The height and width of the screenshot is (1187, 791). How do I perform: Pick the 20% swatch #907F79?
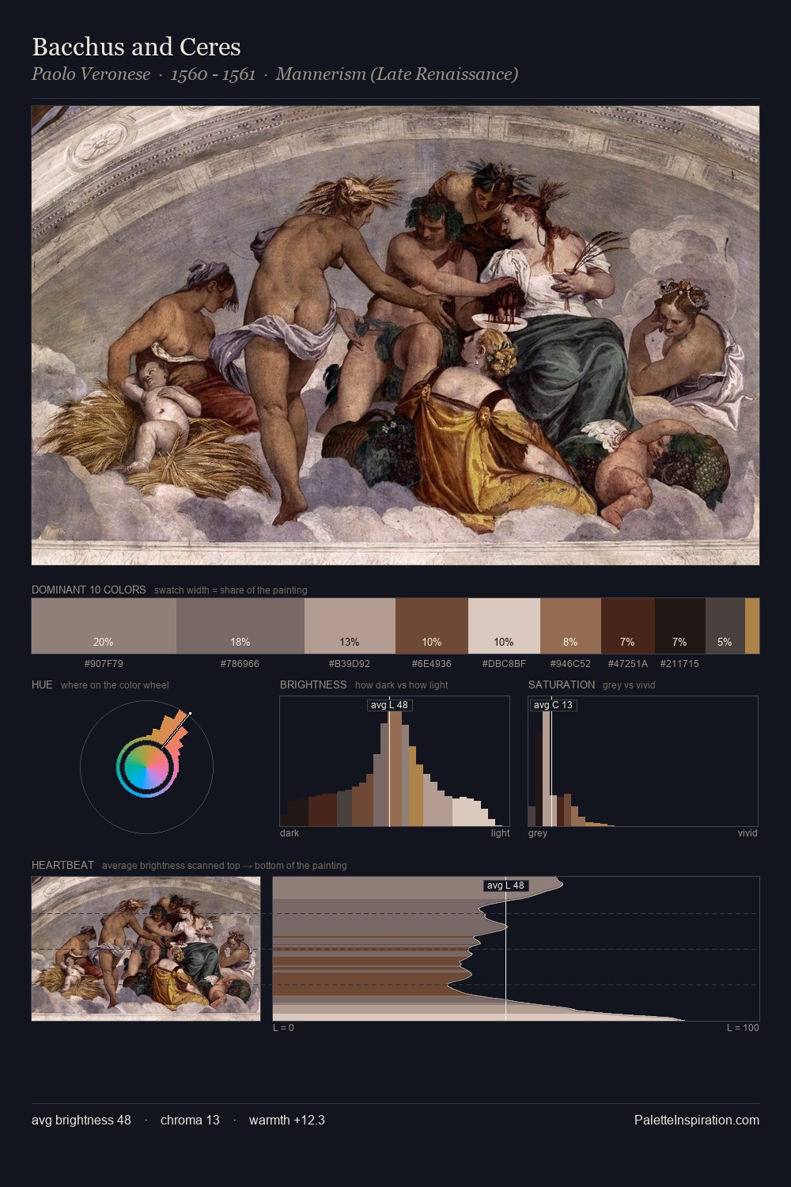(104, 626)
